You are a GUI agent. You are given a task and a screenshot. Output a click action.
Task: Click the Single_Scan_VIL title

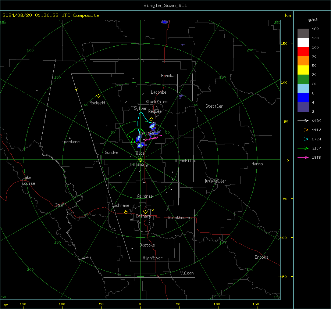[x=165, y=6]
